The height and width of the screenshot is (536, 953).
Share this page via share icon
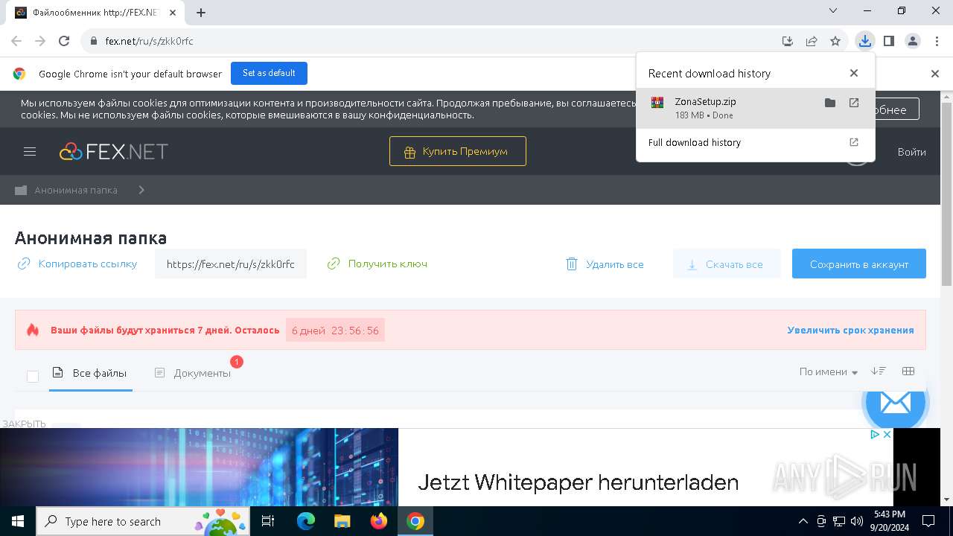tap(812, 41)
